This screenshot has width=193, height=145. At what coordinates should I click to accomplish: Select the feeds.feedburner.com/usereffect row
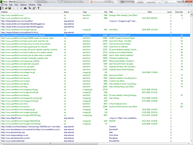[x=95, y=21]
